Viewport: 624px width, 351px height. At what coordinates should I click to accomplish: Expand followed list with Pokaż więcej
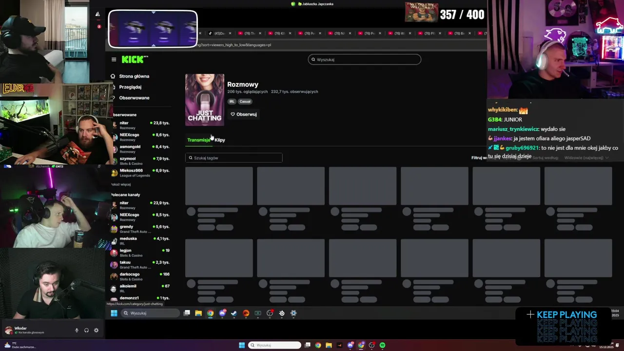tap(121, 184)
